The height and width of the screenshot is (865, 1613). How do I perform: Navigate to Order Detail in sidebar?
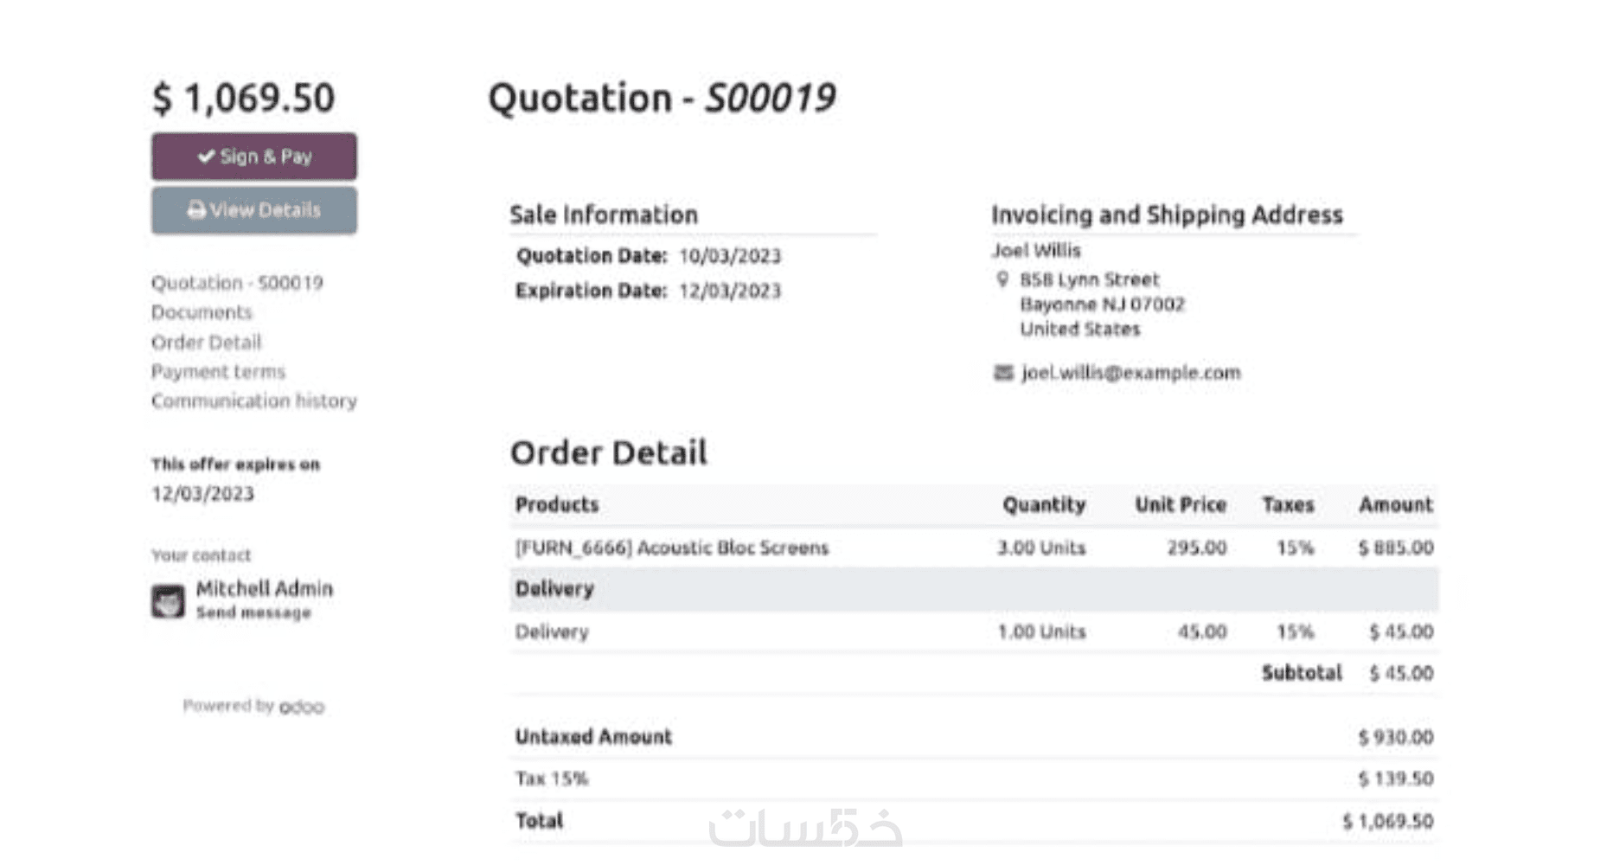click(206, 343)
